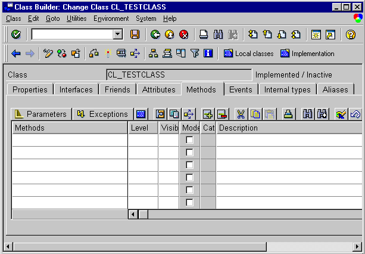The image size is (365, 254).
Task: Click the yellow Help question mark icon
Action: point(351,35)
